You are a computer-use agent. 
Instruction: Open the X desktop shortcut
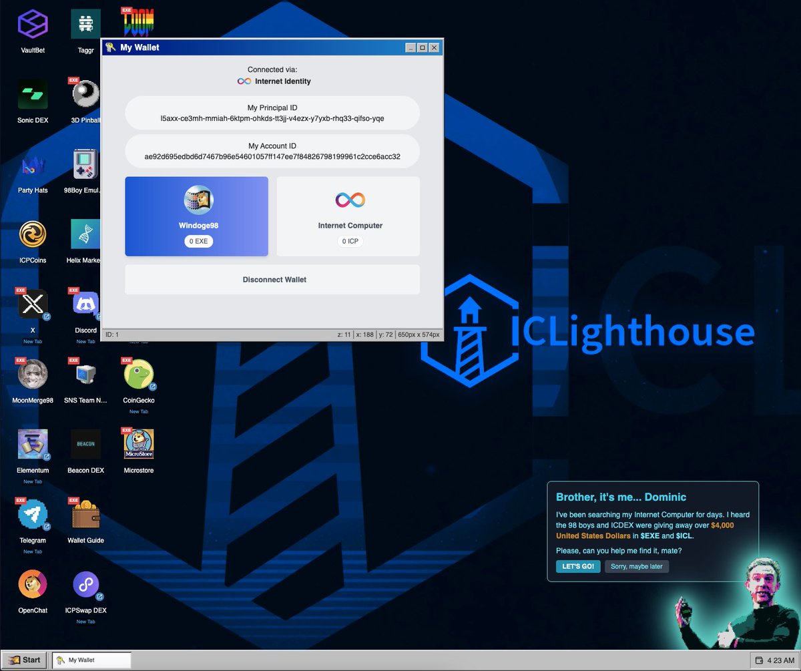tap(33, 304)
